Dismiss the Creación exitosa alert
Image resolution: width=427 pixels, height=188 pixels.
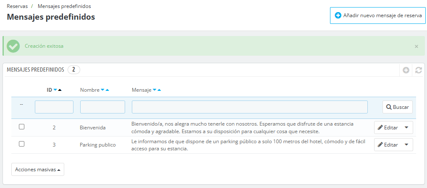click(x=416, y=46)
